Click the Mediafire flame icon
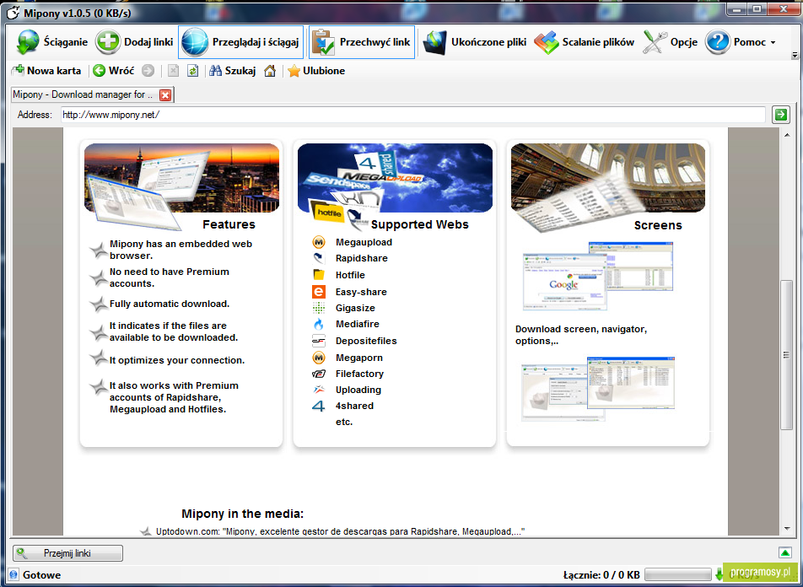The image size is (803, 587). coord(319,324)
